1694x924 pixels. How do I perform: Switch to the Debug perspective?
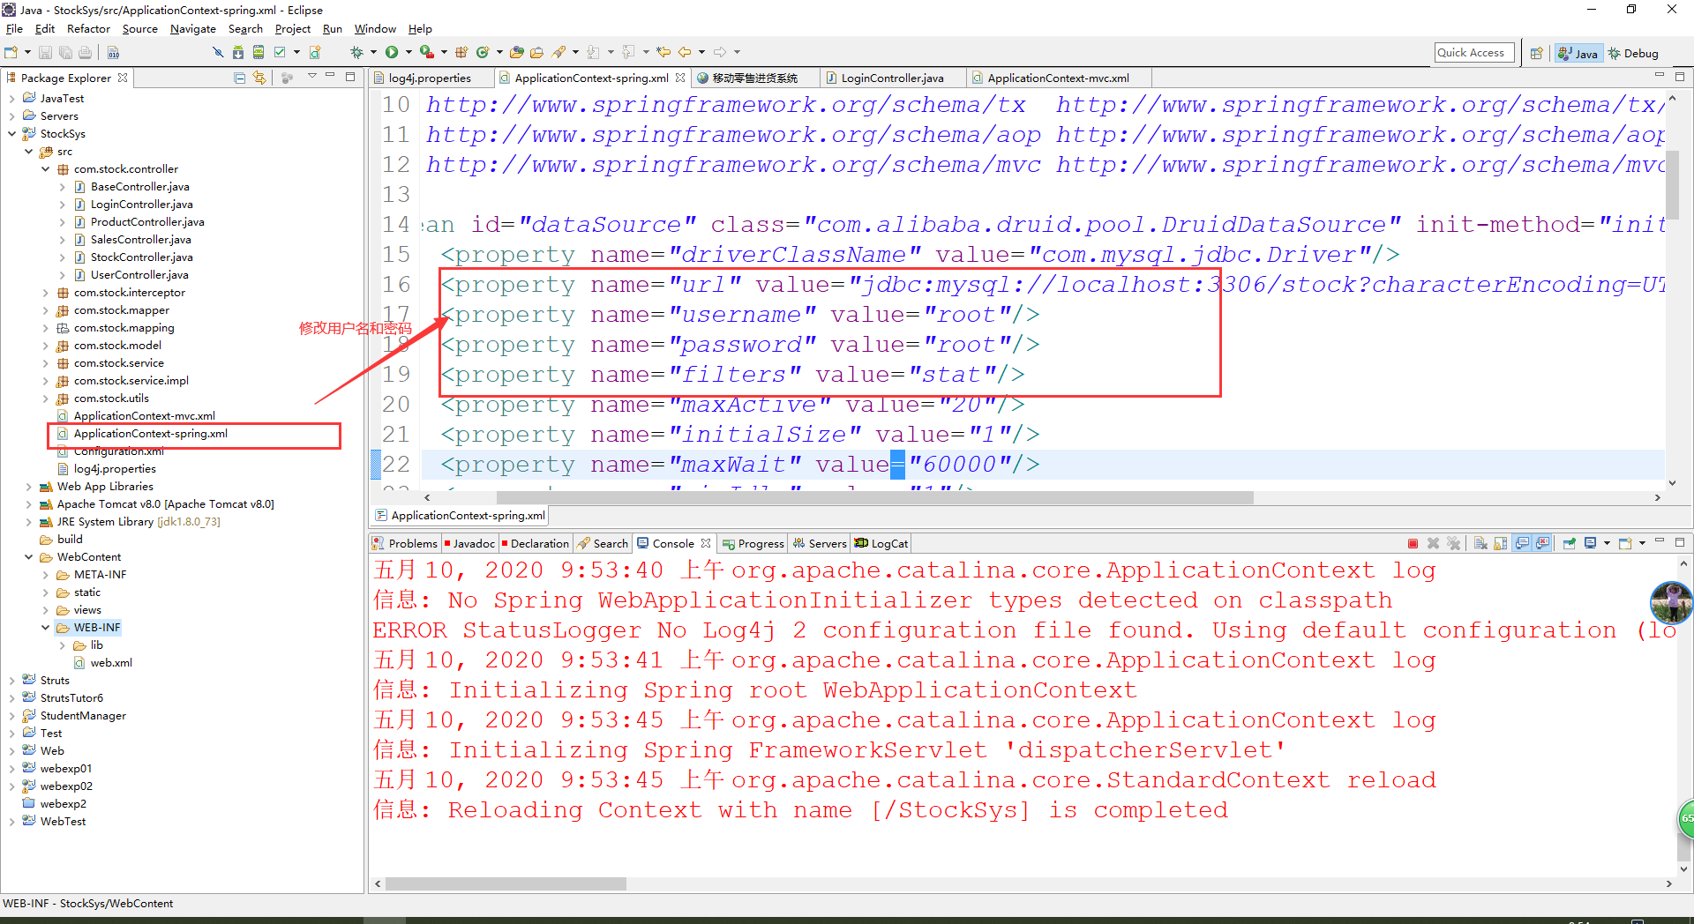tap(1634, 53)
